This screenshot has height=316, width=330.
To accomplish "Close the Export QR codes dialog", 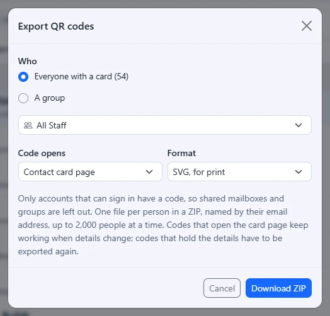I will 307,26.
